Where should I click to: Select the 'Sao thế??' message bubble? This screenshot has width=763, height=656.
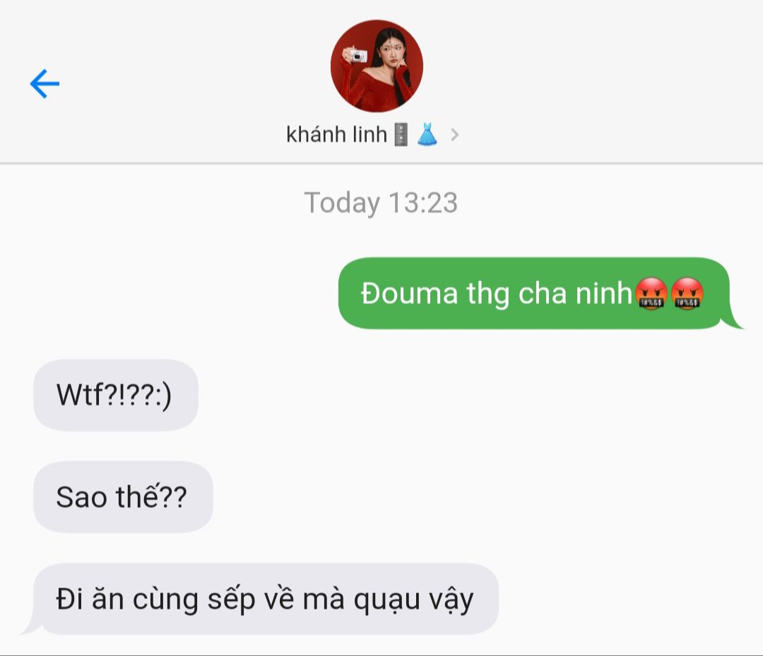pos(123,497)
